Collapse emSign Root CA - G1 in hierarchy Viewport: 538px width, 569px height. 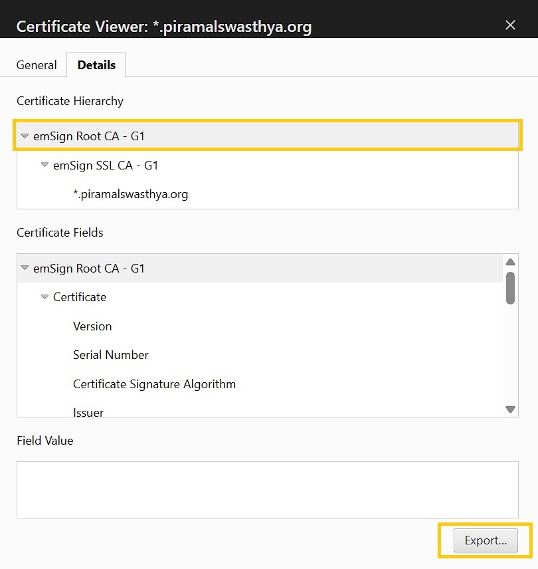[25, 136]
